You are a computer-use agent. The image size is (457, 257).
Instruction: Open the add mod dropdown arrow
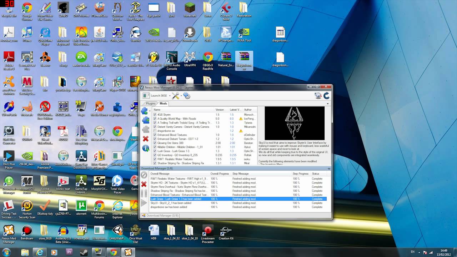coord(149,111)
